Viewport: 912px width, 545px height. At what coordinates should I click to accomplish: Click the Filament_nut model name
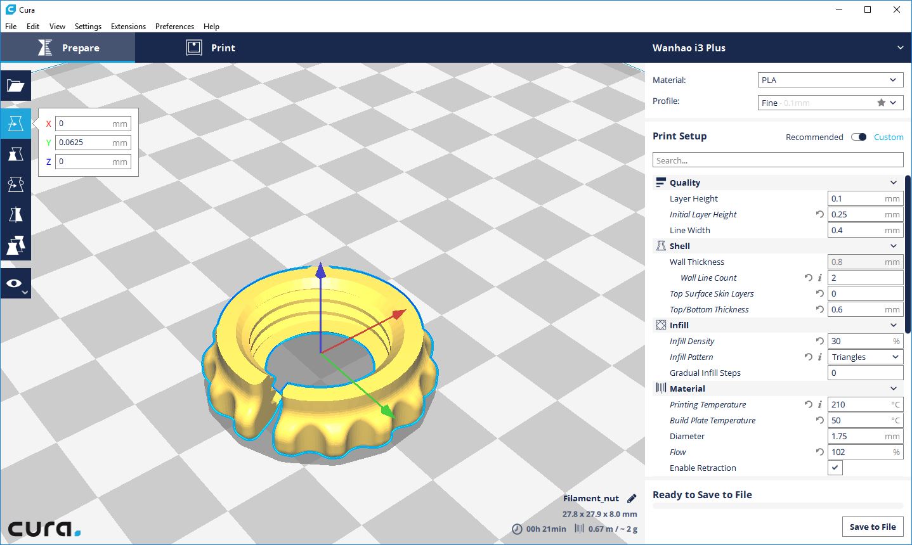tap(591, 498)
